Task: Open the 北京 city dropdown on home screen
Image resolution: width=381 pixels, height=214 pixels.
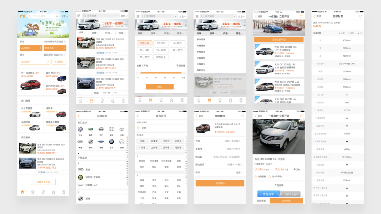Action: 64,16
